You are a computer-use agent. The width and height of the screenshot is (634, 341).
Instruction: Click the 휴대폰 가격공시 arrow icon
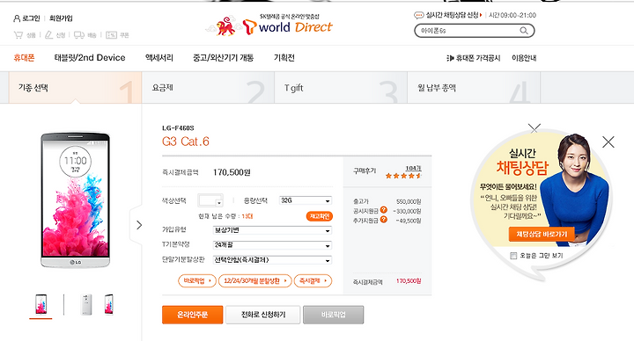point(450,58)
